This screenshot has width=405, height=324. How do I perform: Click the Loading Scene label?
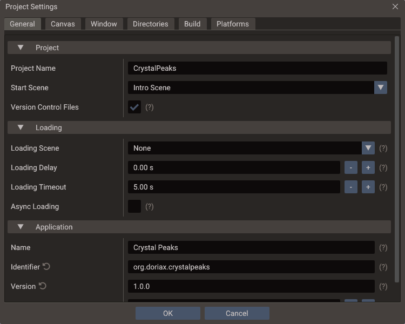pos(35,148)
